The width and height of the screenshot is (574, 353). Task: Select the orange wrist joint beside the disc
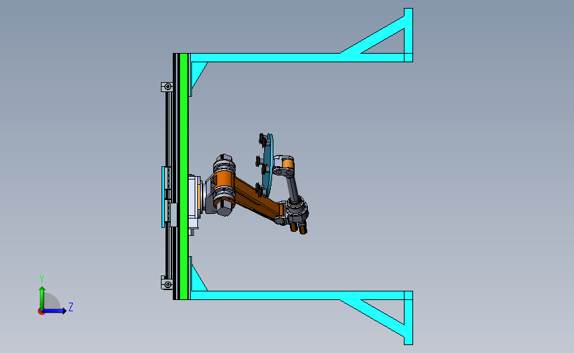coord(289,163)
